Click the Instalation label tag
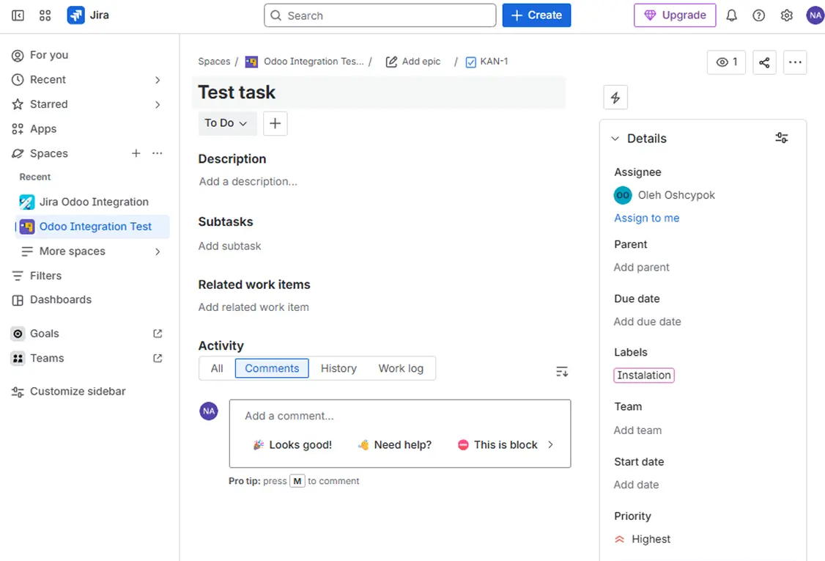The image size is (825, 561). pos(643,375)
